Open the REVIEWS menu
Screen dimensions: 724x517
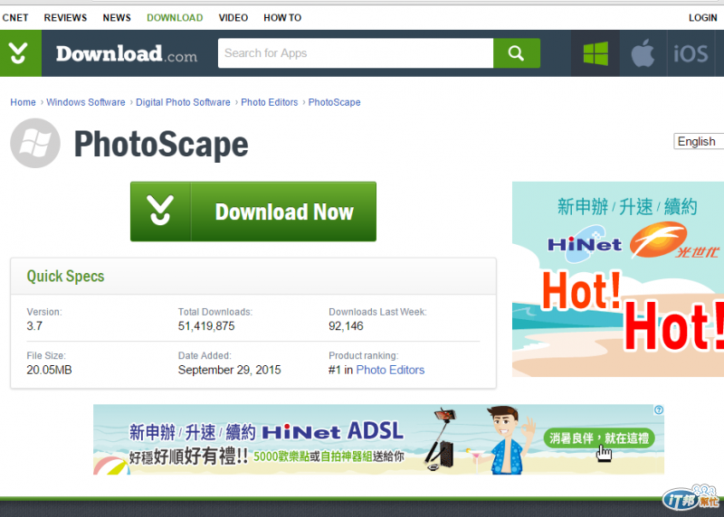click(x=65, y=17)
